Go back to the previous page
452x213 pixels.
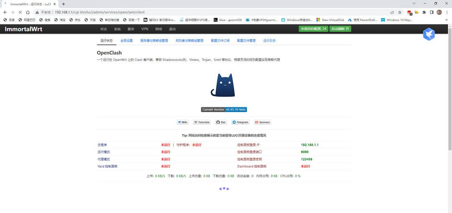tap(5, 12)
